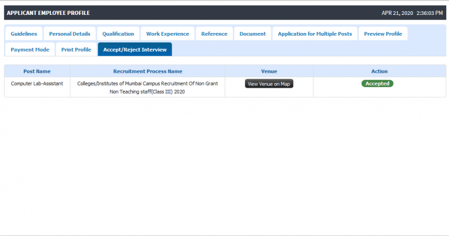This screenshot has width=449, height=236.
Task: Click the APR 21, 2020 timestamp
Action: pyautogui.click(x=412, y=13)
